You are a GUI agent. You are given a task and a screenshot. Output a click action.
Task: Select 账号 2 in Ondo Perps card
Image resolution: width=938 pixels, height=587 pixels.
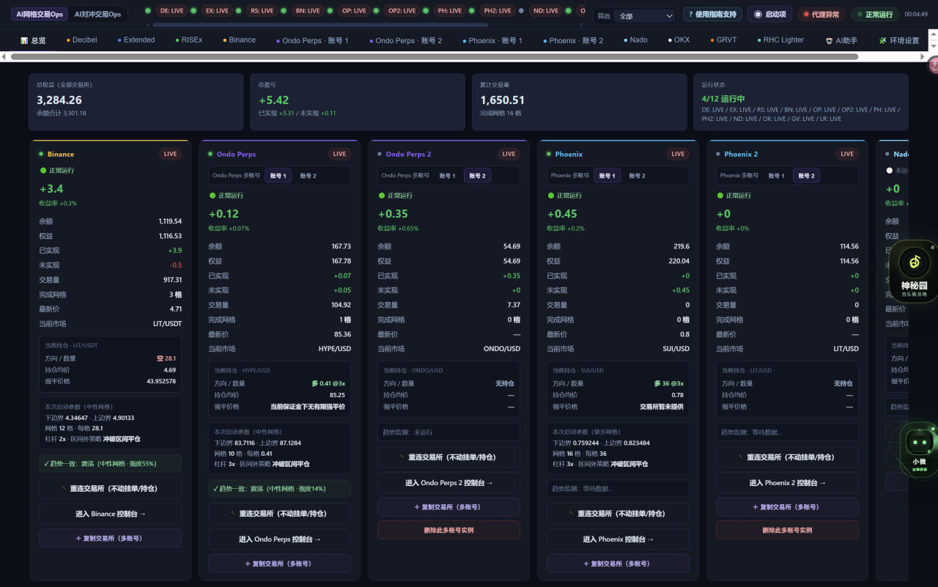point(308,176)
